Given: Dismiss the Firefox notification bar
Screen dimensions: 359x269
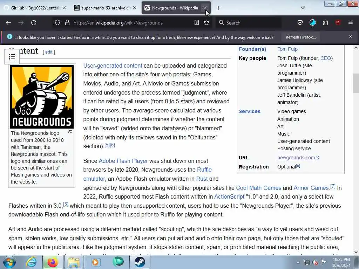Looking at the screenshot, I should tap(351, 36).
